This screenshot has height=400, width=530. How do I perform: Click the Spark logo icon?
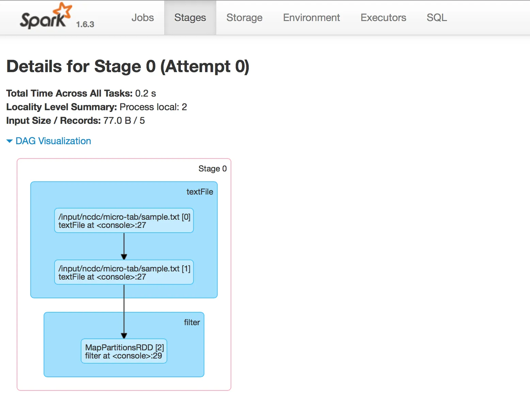[x=46, y=16]
